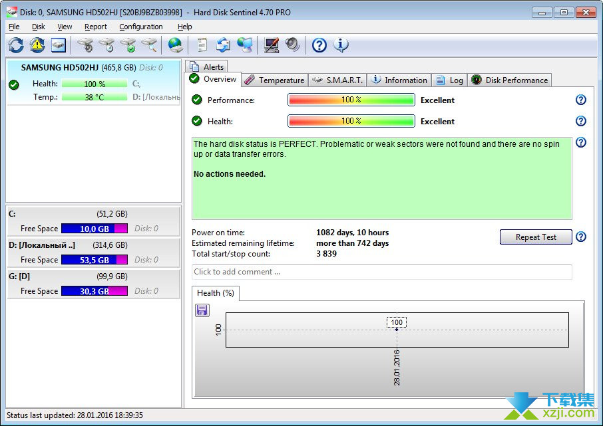Switch to the Alerts tab
The height and width of the screenshot is (426, 603).
tap(206, 66)
